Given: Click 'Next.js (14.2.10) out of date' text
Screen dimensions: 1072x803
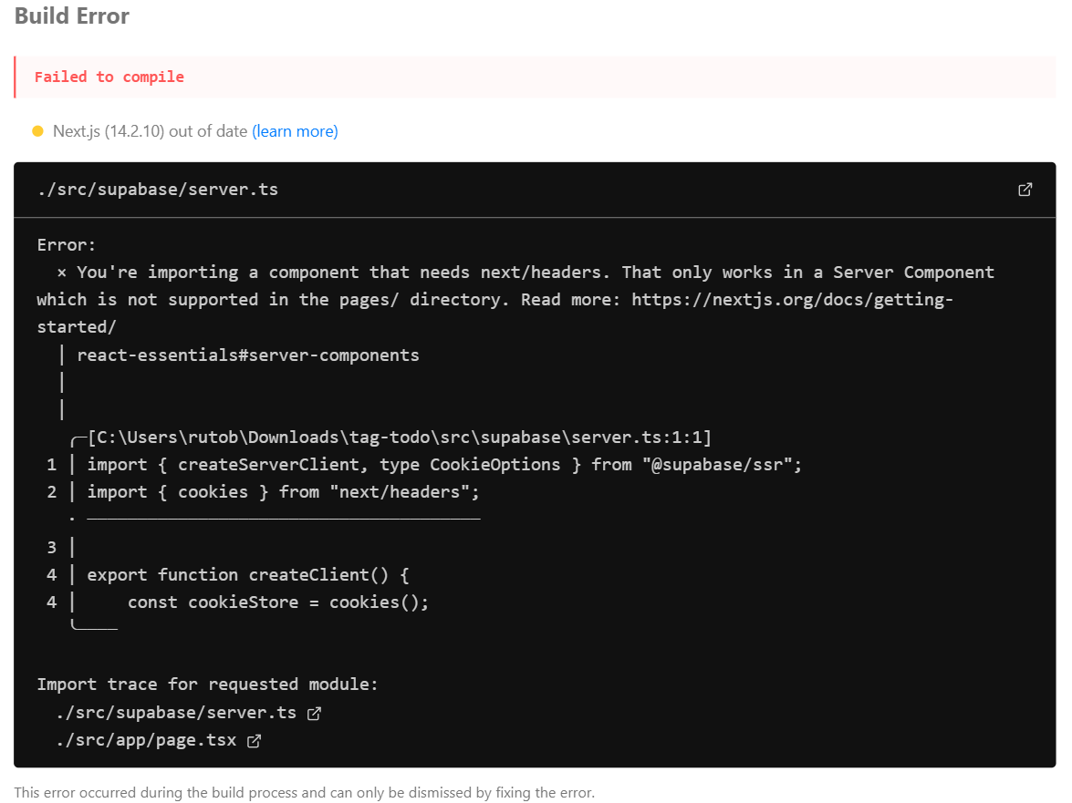Looking at the screenshot, I should pyautogui.click(x=150, y=131).
